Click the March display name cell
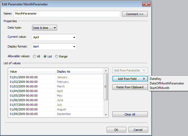Viewport: 188px width, 136px height. [79, 86]
